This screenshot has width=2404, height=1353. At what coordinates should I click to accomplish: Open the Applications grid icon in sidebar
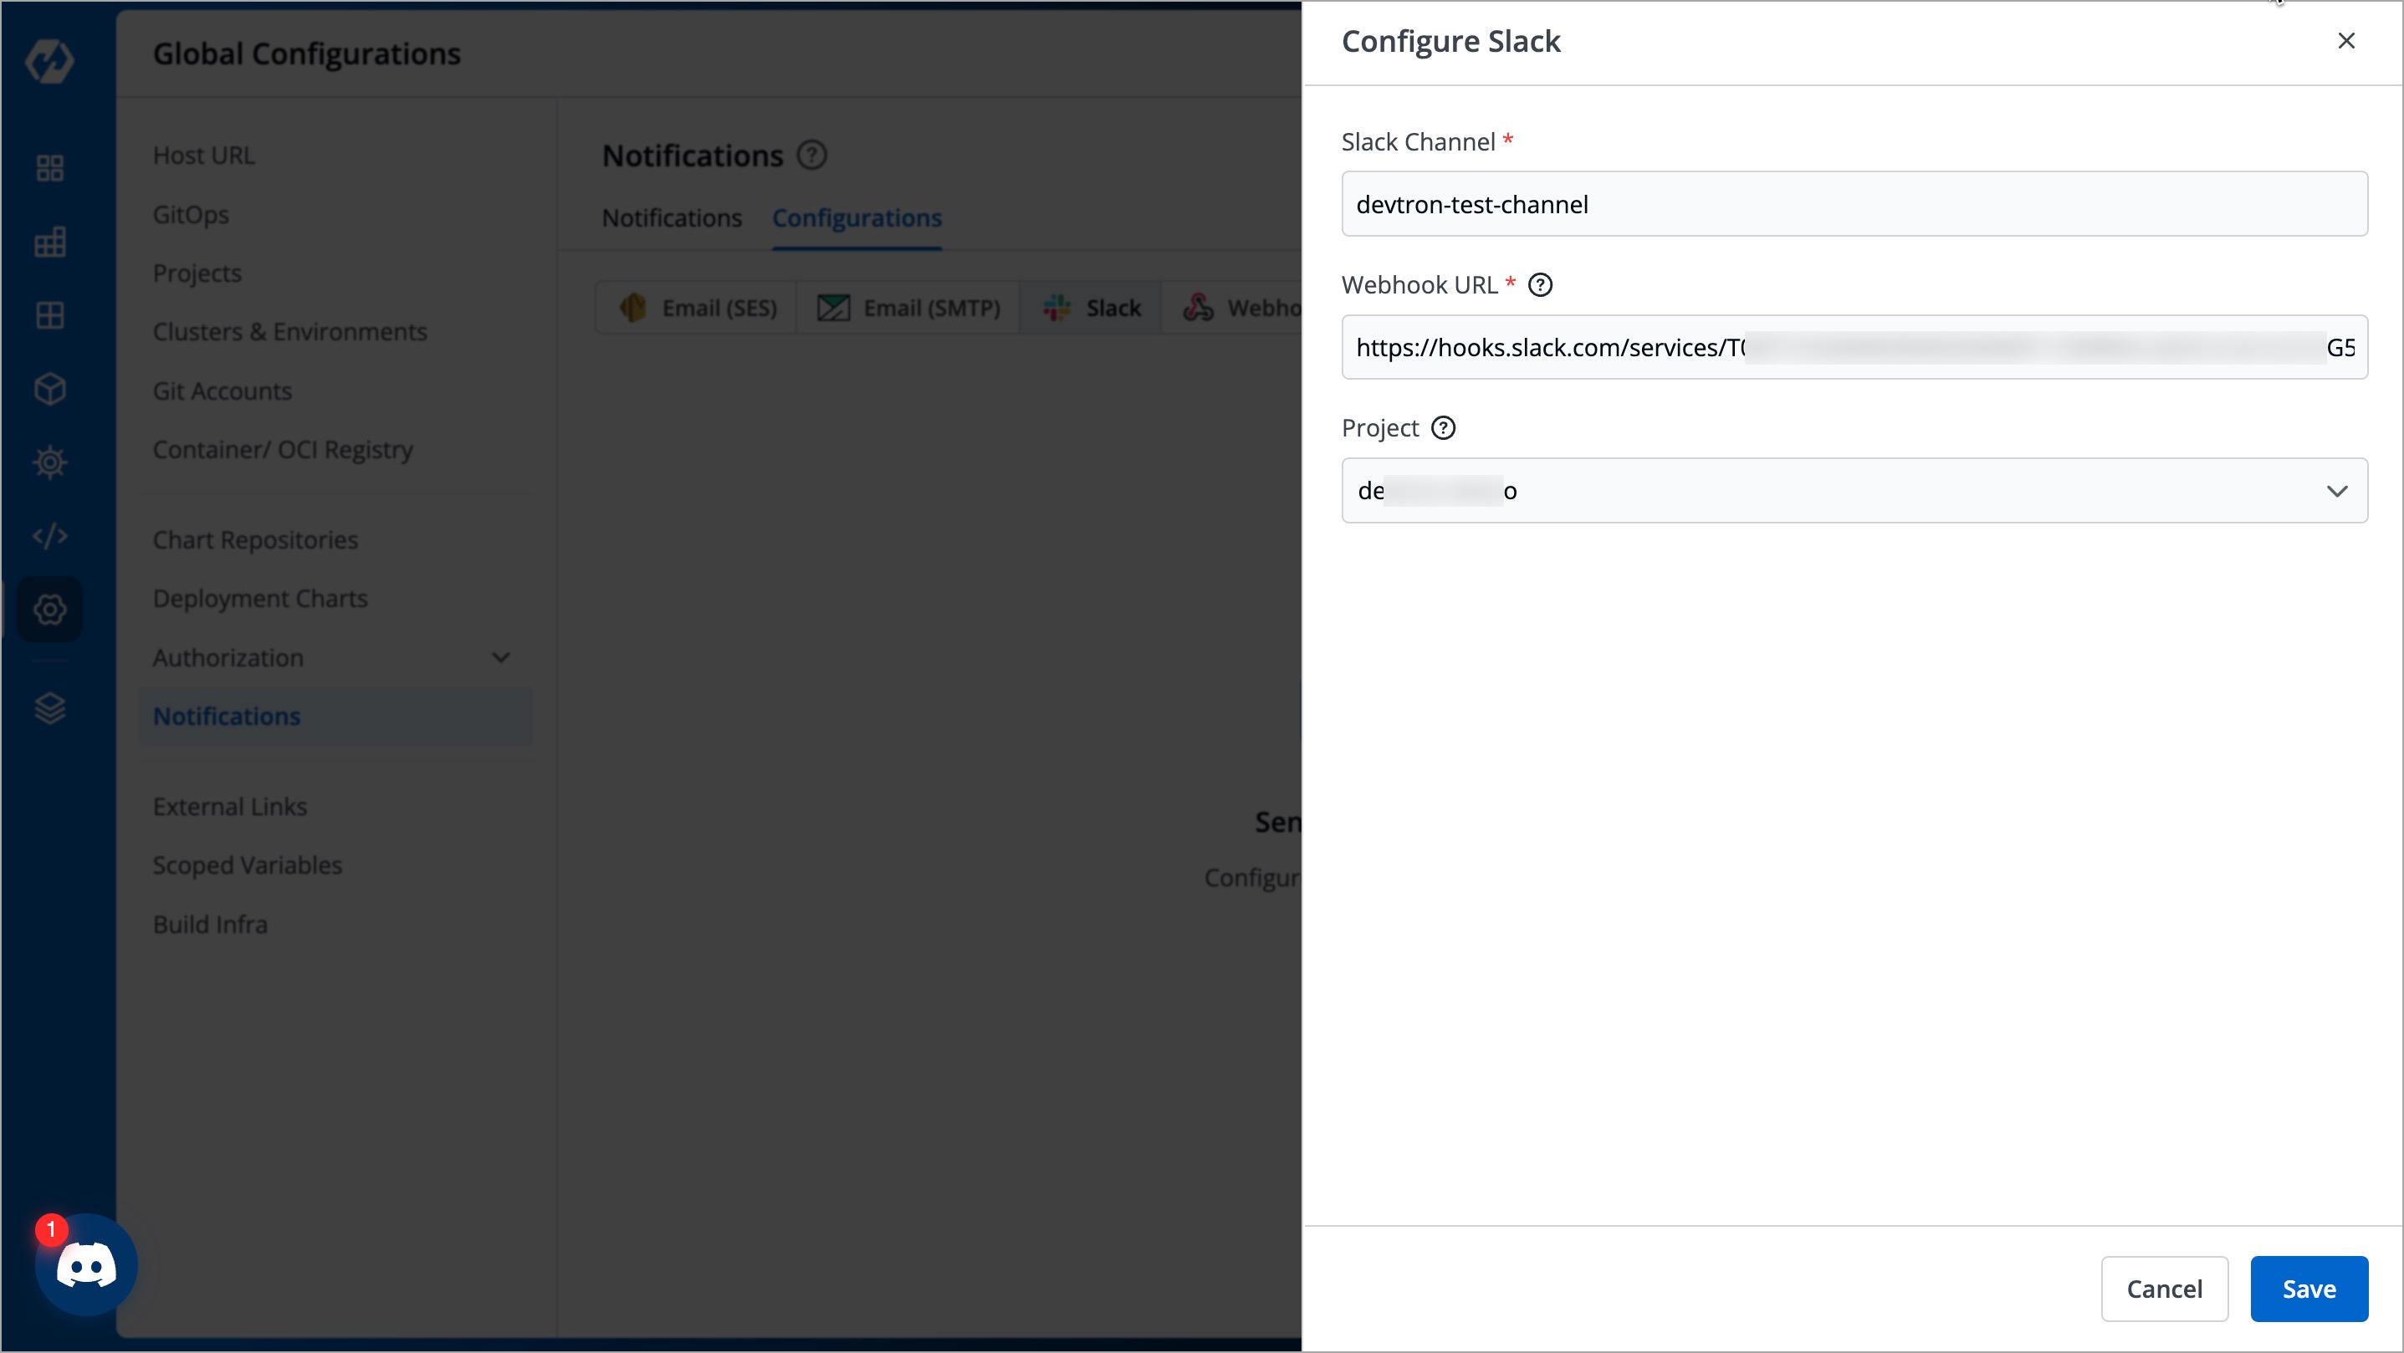(x=49, y=168)
